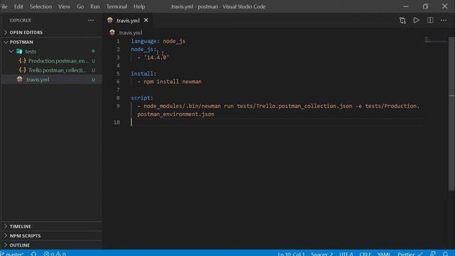Screen dimensions: 455x256
Task: Change the file encoding UTF-8
Action: [346, 254]
